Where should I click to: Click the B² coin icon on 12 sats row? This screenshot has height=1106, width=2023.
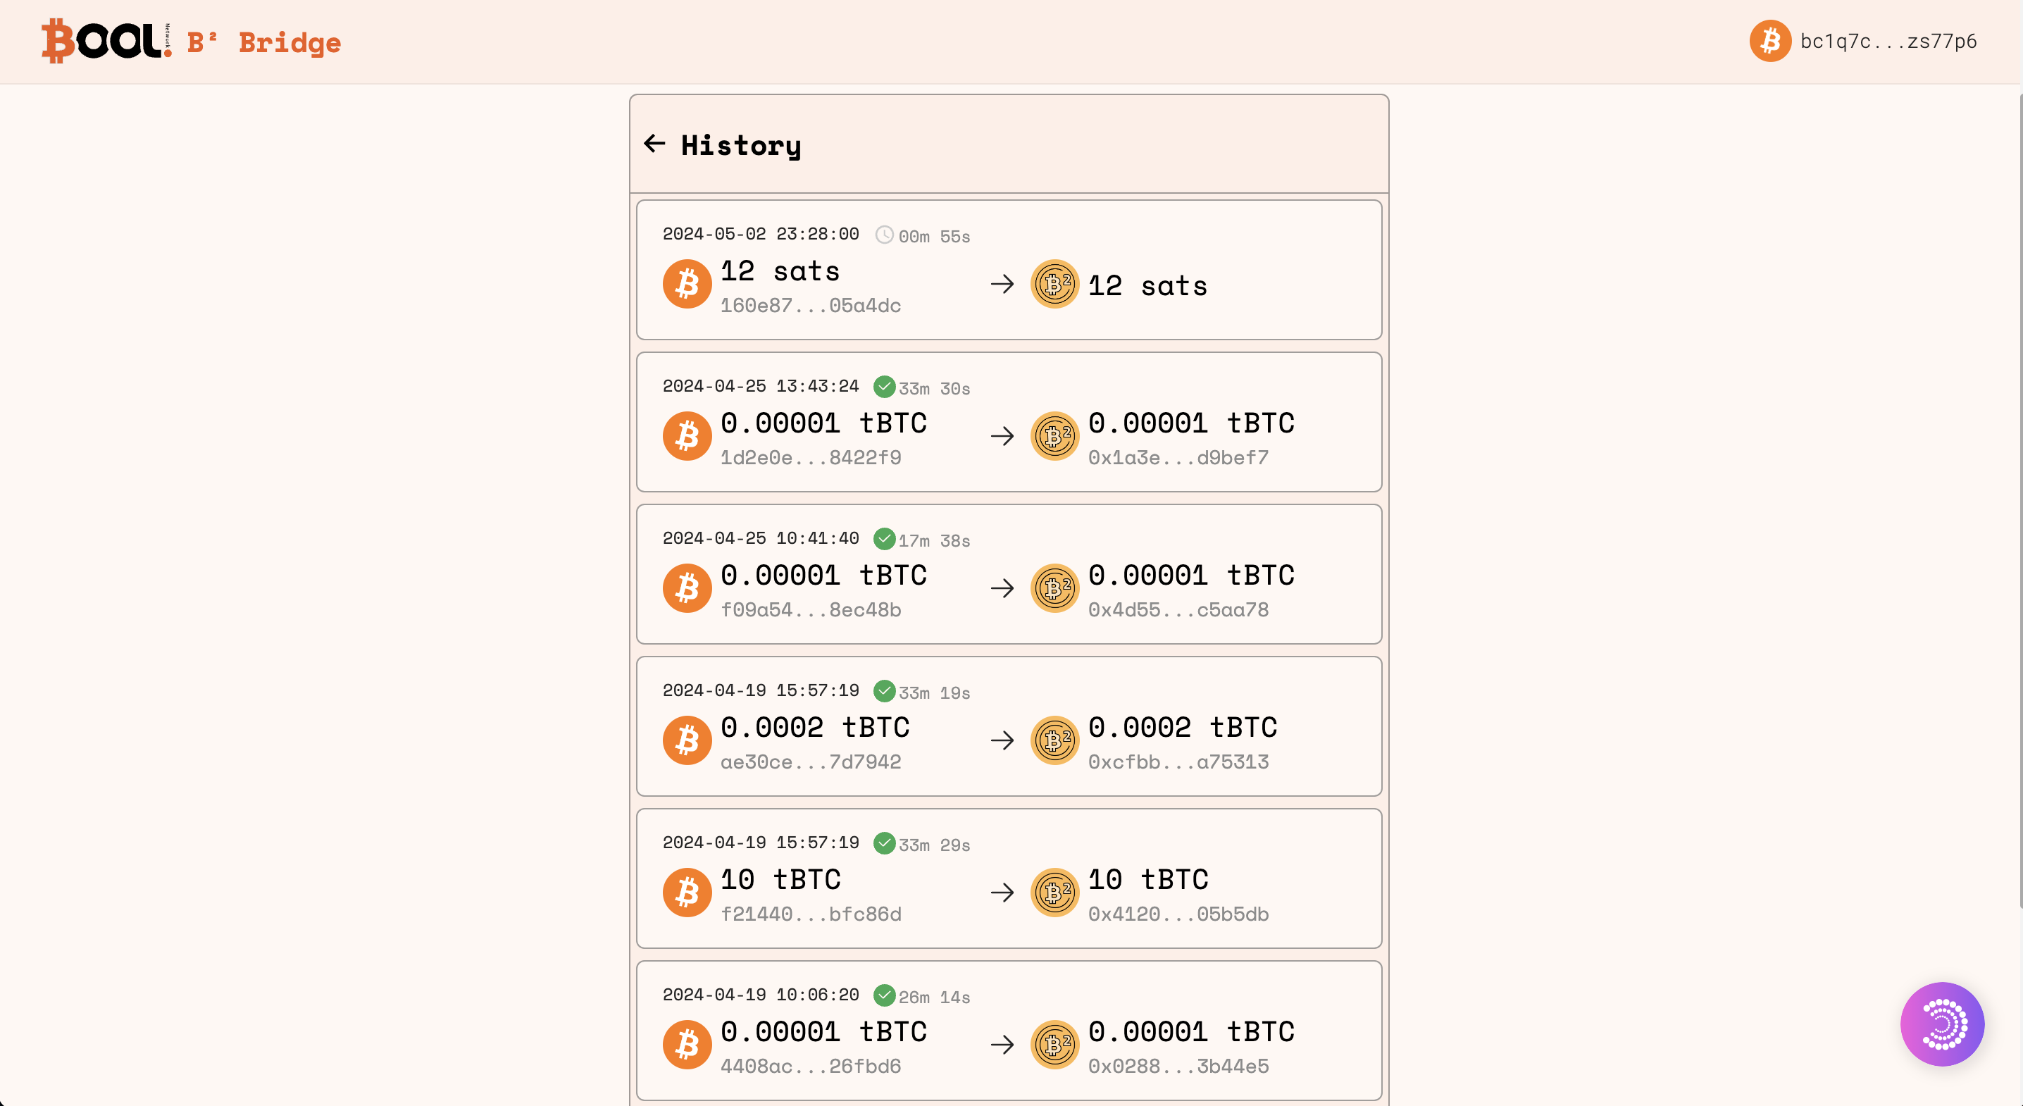click(x=1054, y=285)
